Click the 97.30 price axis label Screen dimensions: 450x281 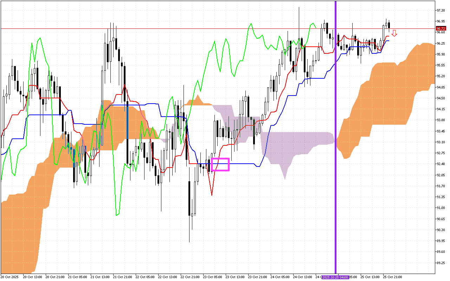[x=440, y=10]
